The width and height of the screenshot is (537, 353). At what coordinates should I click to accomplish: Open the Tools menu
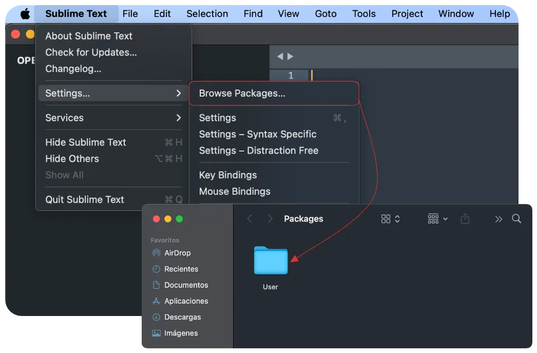(363, 14)
